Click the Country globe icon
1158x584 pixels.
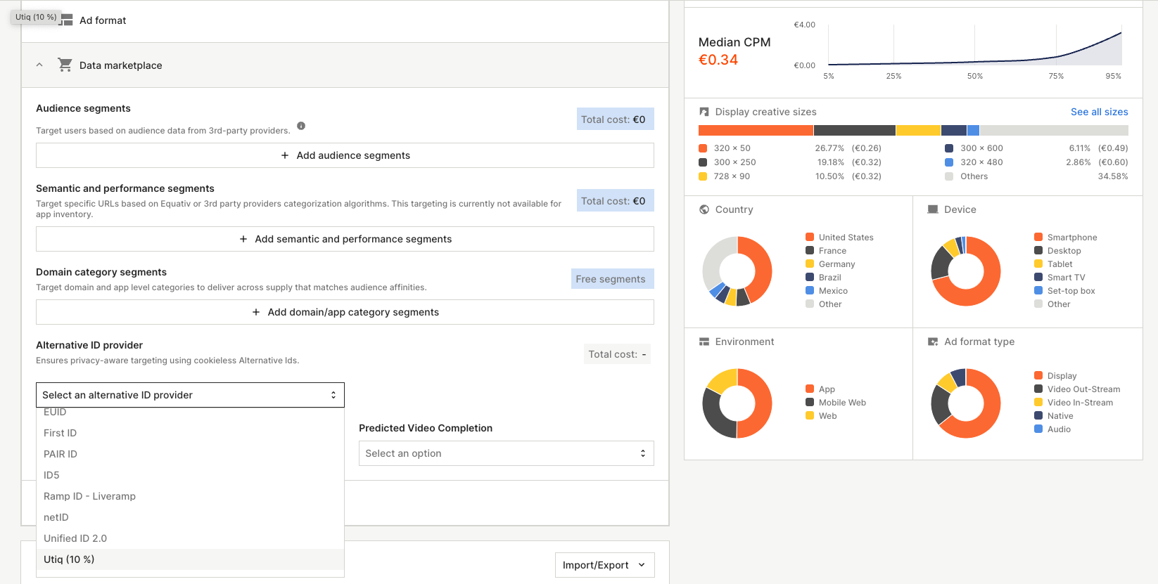[x=704, y=209]
